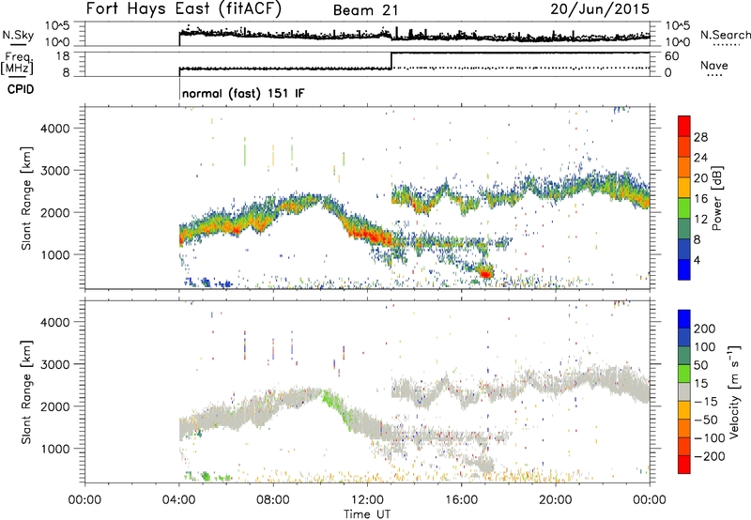Click the 'Nave' legend label
751x520 pixels.
coord(714,65)
